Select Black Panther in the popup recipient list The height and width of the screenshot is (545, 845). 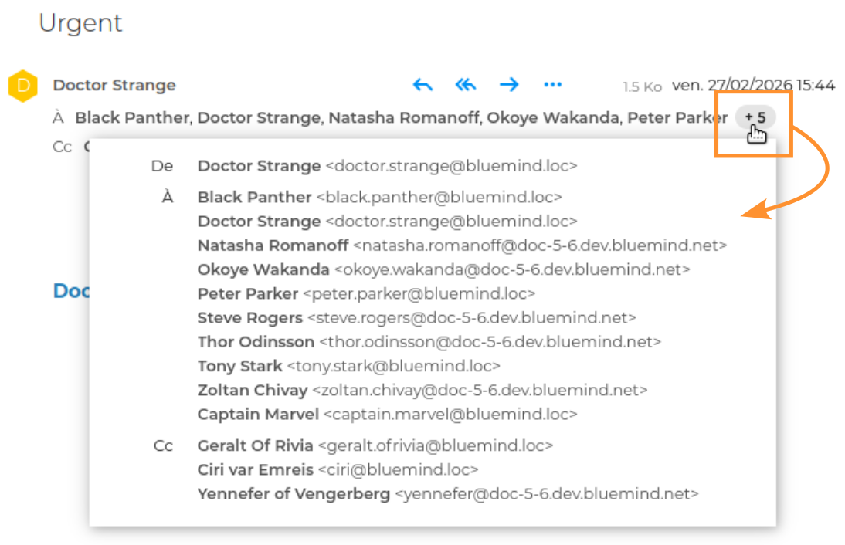pyautogui.click(x=255, y=198)
